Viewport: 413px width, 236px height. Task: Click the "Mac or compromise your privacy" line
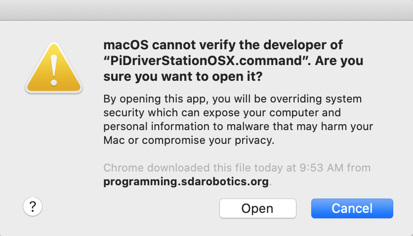coord(189,140)
